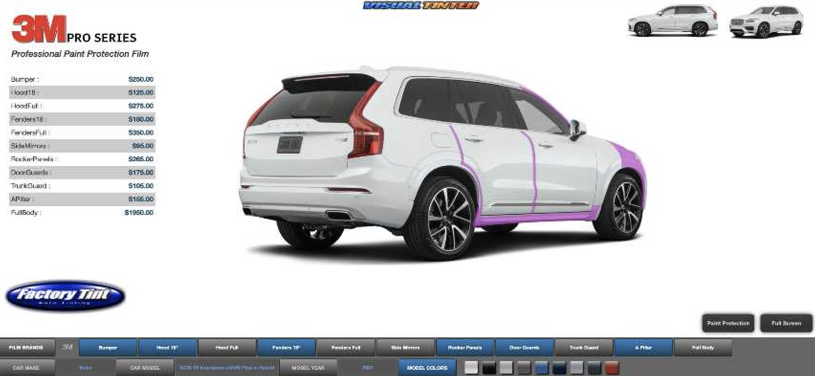Screen dimensions: 815x376
Task: Click the Professional Paint Protection Film heading
Action: (80, 54)
